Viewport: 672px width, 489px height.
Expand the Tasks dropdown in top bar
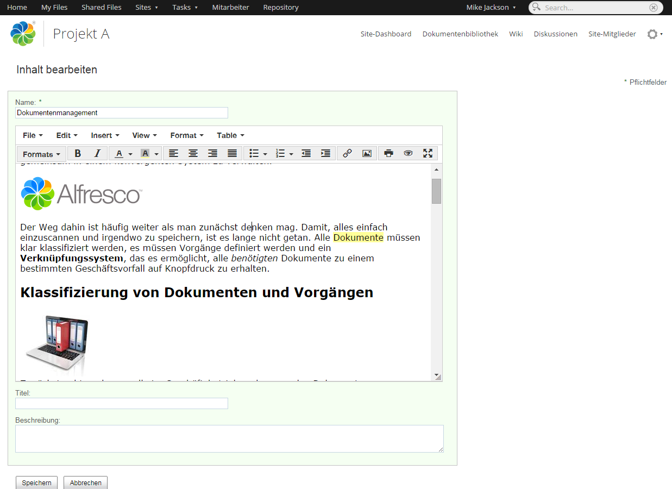coord(185,7)
